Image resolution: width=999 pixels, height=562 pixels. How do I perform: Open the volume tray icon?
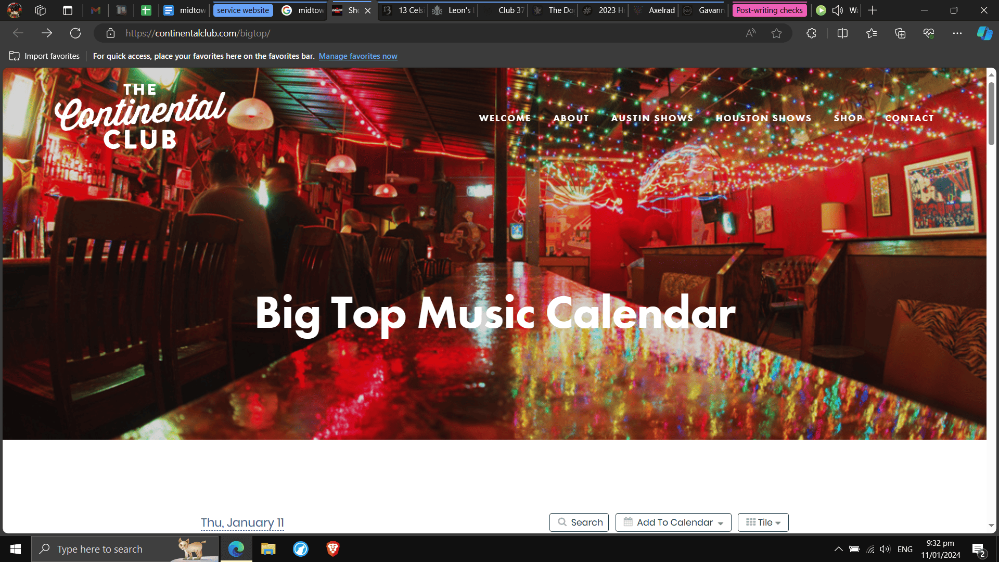point(885,549)
